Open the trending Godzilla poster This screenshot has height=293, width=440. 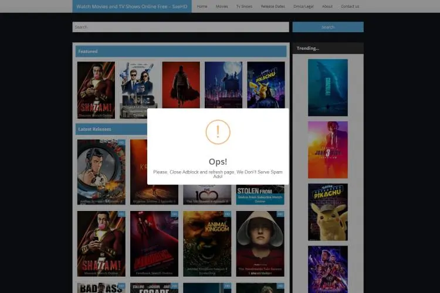coord(328,87)
